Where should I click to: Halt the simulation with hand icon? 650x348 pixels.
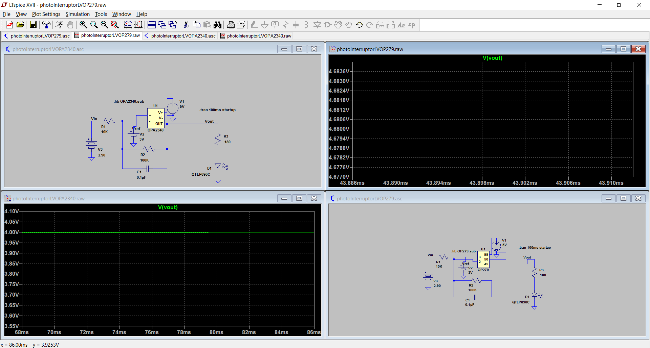coord(70,25)
